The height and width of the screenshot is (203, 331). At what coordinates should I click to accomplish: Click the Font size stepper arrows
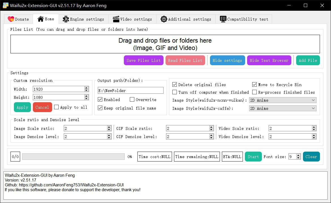tap(298, 156)
